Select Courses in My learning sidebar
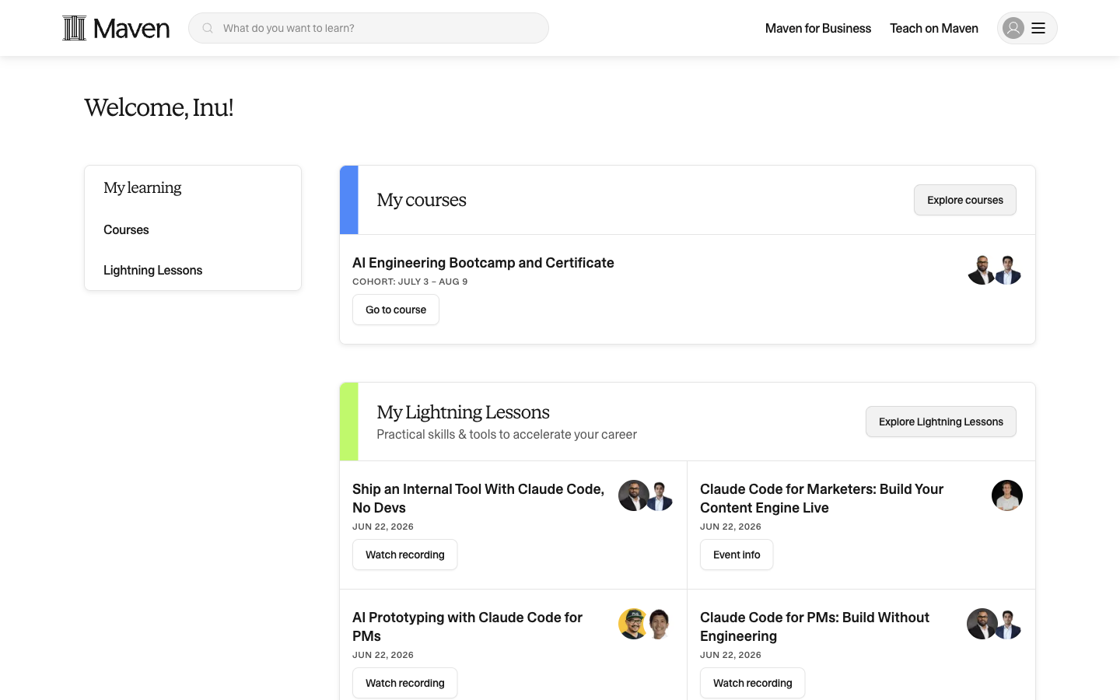Image resolution: width=1120 pixels, height=700 pixels. [x=126, y=229]
